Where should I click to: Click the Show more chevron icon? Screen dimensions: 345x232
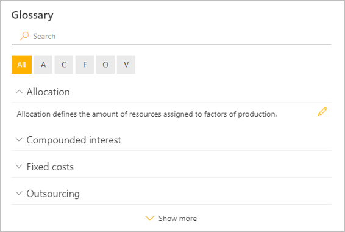click(x=150, y=219)
